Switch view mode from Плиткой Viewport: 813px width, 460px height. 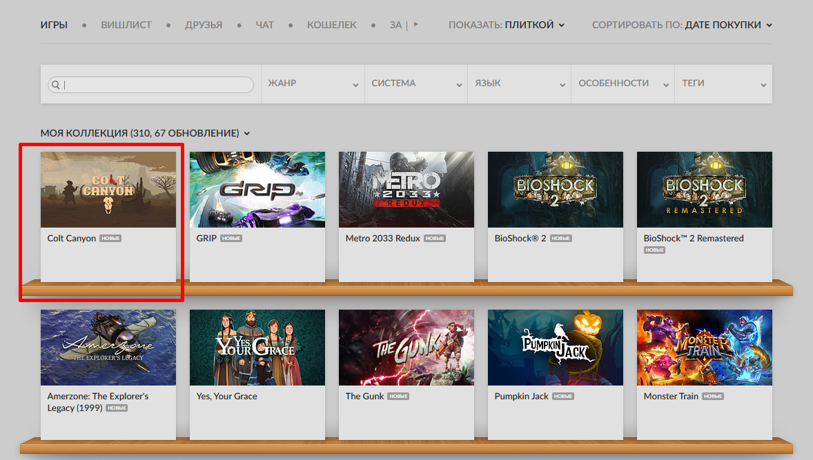click(x=534, y=25)
